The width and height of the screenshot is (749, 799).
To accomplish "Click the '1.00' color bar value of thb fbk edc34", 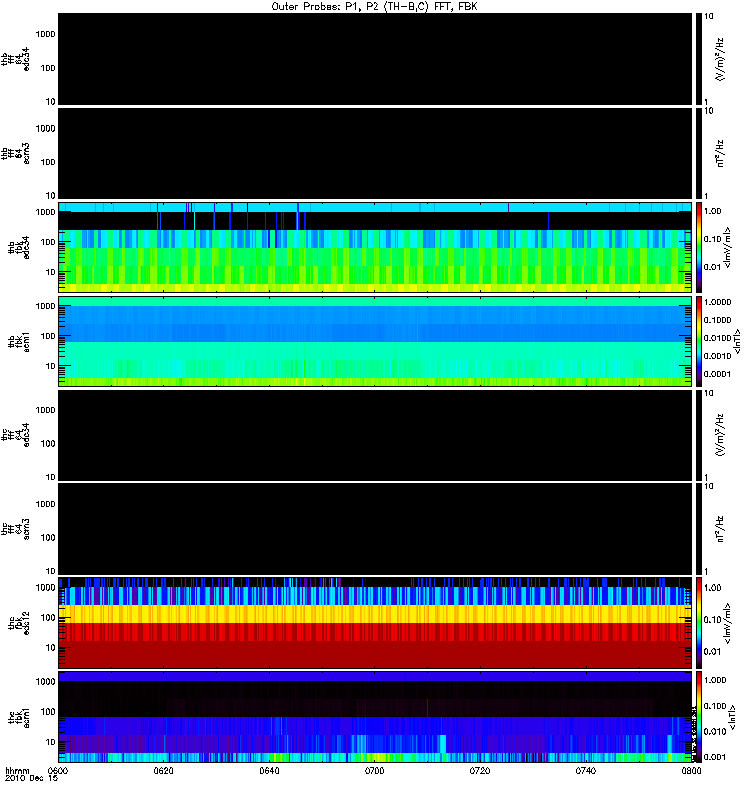I will (x=713, y=211).
